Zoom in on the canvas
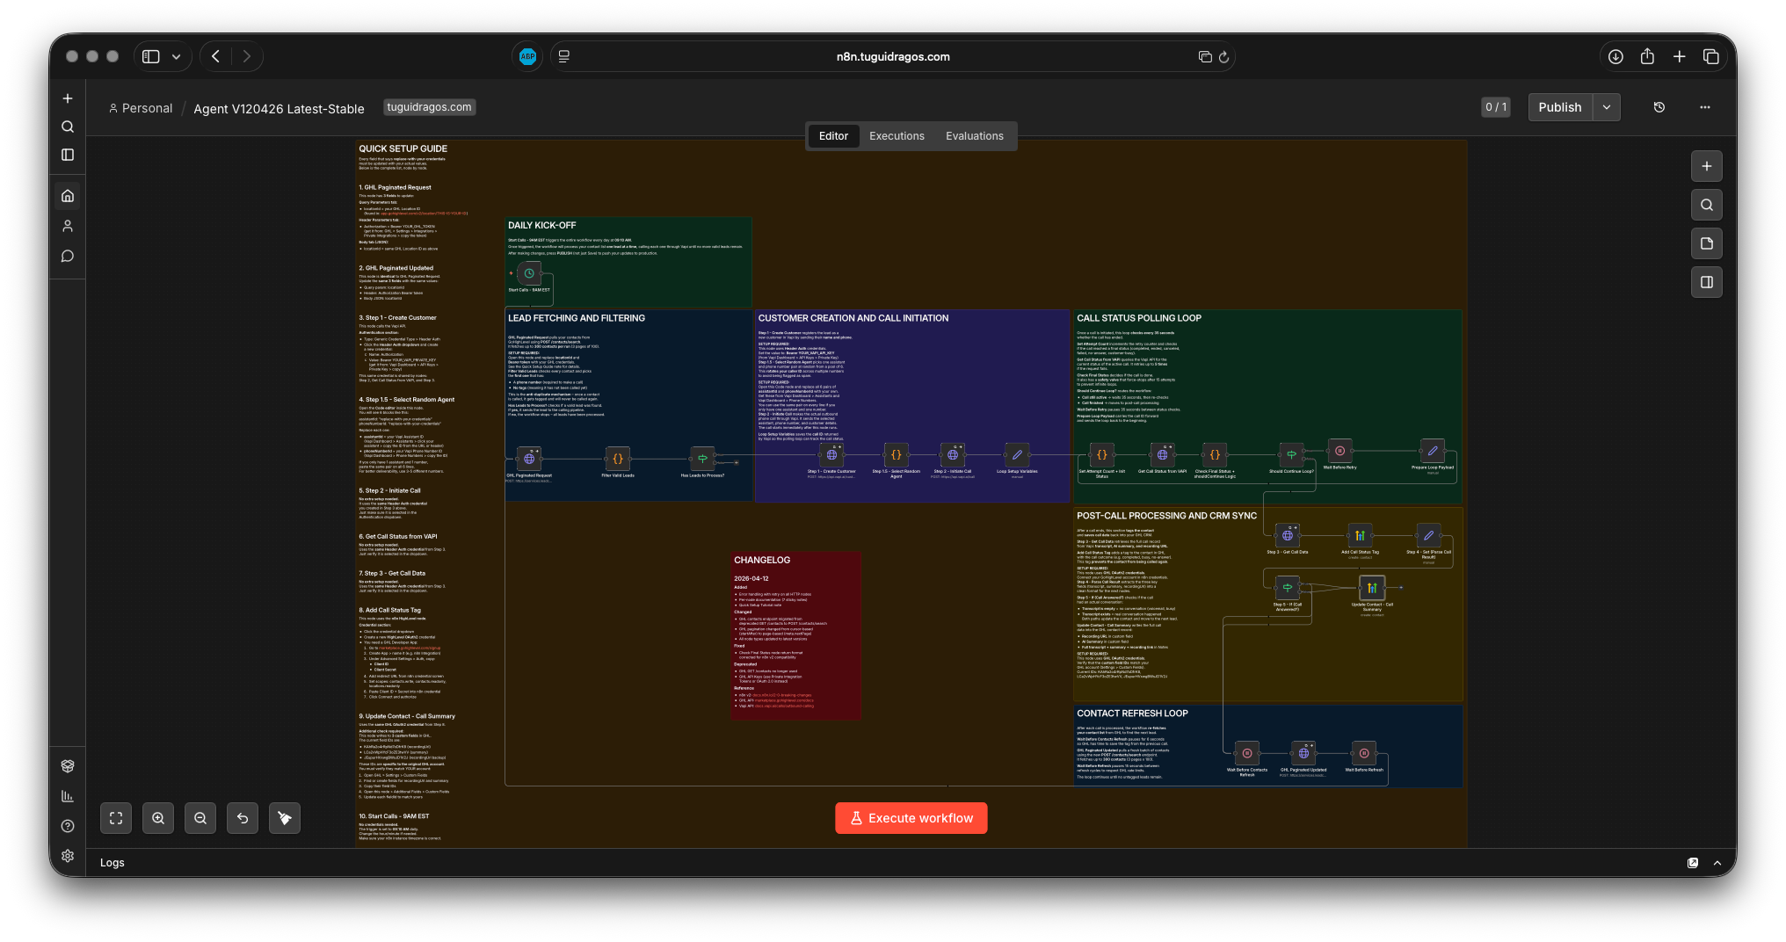This screenshot has height=942, width=1786. click(x=158, y=818)
